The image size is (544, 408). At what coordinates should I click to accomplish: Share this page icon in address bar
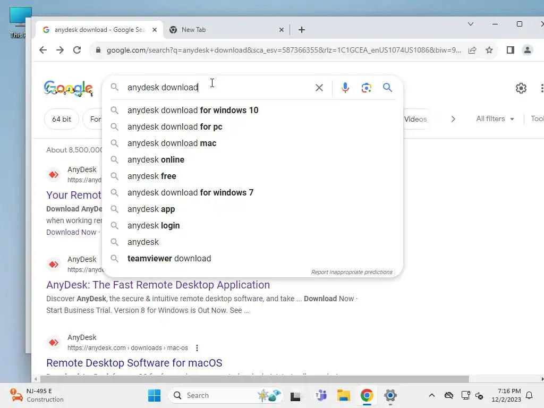tap(472, 50)
